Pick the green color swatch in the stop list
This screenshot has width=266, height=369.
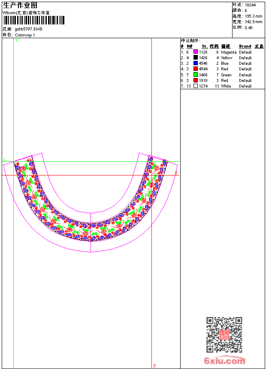click(196, 75)
